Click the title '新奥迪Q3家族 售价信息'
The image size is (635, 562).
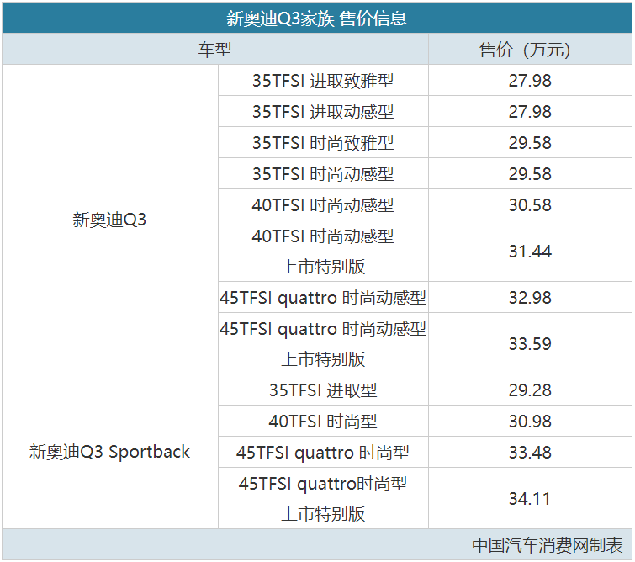point(316,19)
